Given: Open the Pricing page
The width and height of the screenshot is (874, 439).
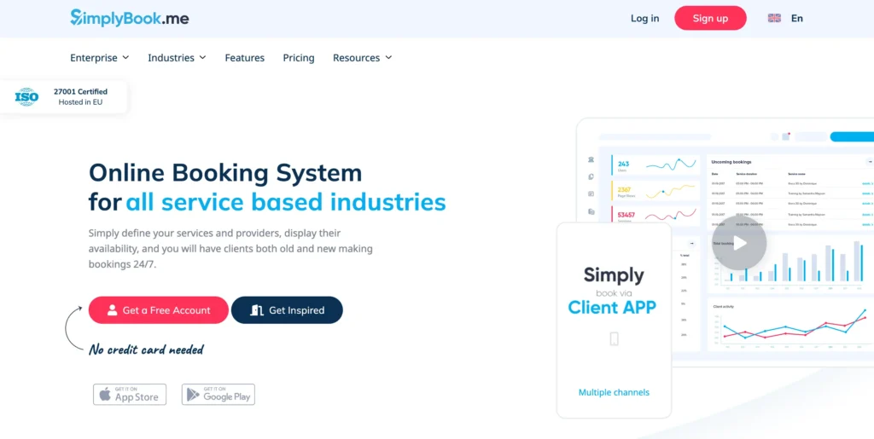Looking at the screenshot, I should (x=299, y=58).
